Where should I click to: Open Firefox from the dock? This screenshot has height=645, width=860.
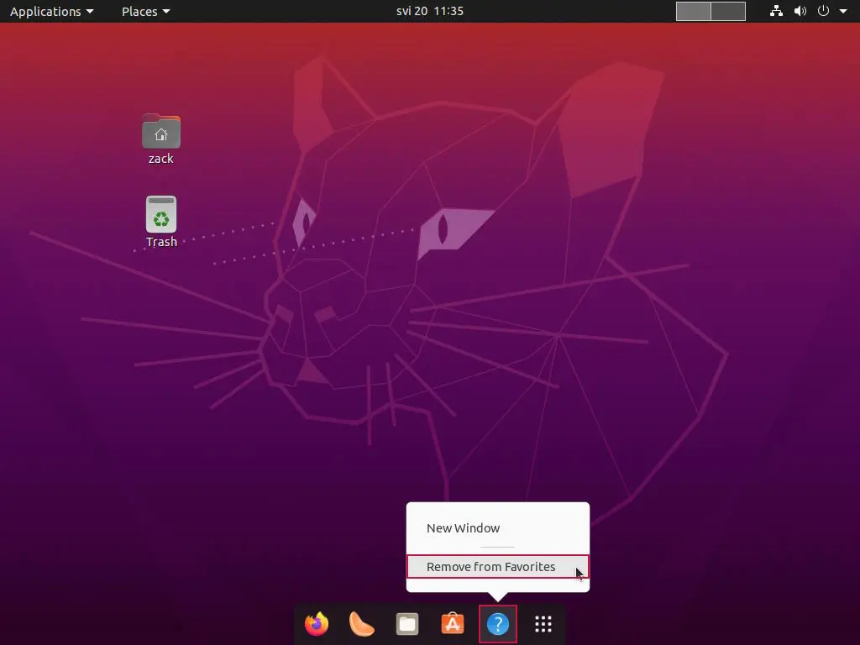317,624
